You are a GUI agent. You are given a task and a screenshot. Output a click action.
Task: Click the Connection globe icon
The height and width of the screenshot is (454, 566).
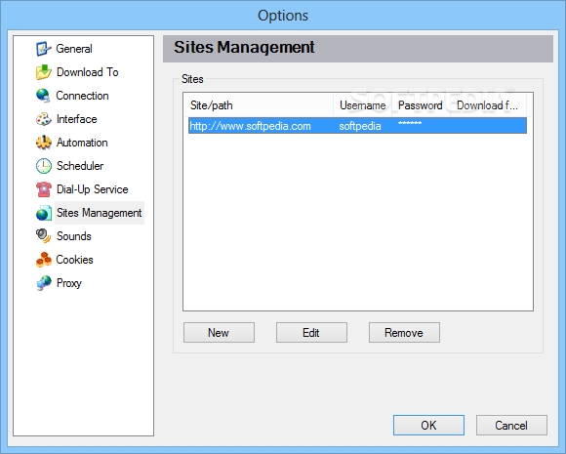(43, 96)
